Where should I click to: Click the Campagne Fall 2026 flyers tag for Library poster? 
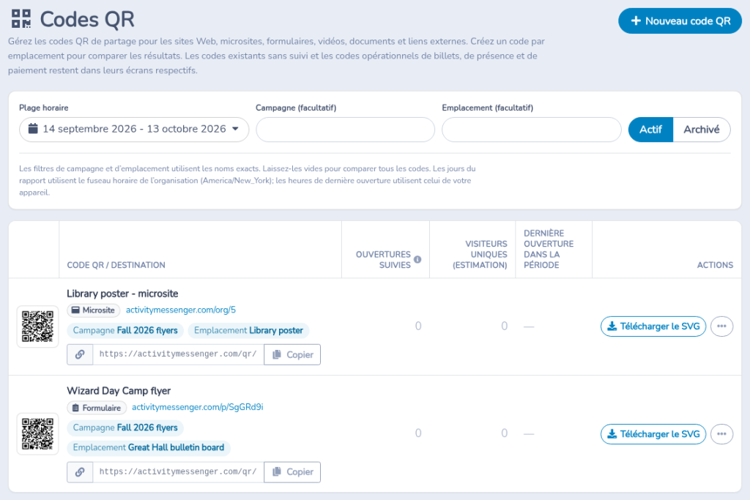(x=125, y=330)
